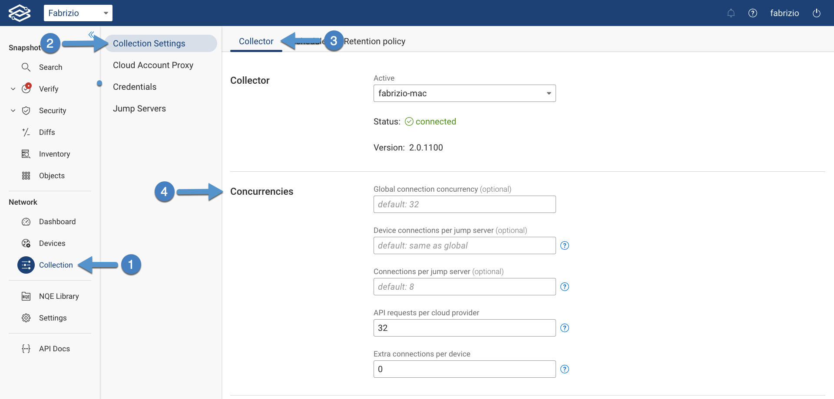Open the Network Dashboard icon
834x399 pixels.
(x=26, y=222)
